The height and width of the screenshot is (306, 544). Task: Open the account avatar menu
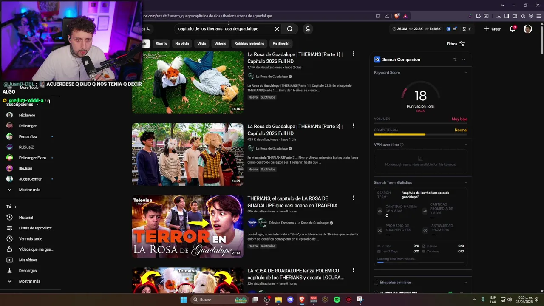coord(528,29)
